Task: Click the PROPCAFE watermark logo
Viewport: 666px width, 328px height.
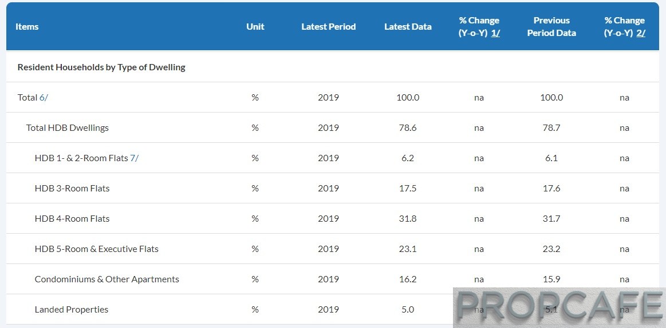Action: (559, 307)
